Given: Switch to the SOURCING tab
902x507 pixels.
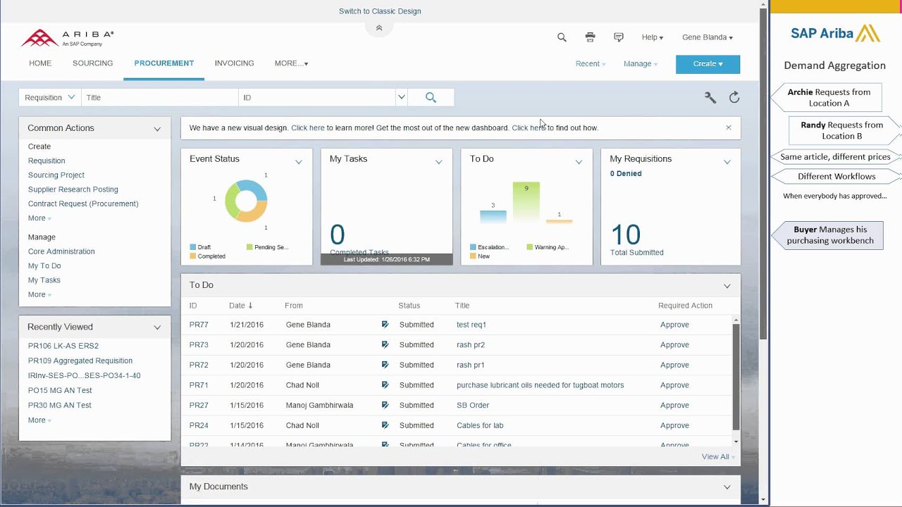Looking at the screenshot, I should click(92, 63).
